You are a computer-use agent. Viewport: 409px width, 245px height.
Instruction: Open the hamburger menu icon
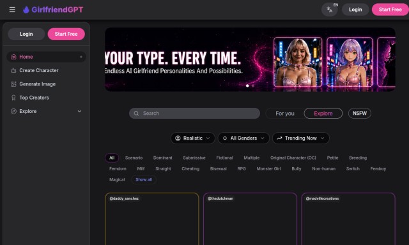pos(12,10)
